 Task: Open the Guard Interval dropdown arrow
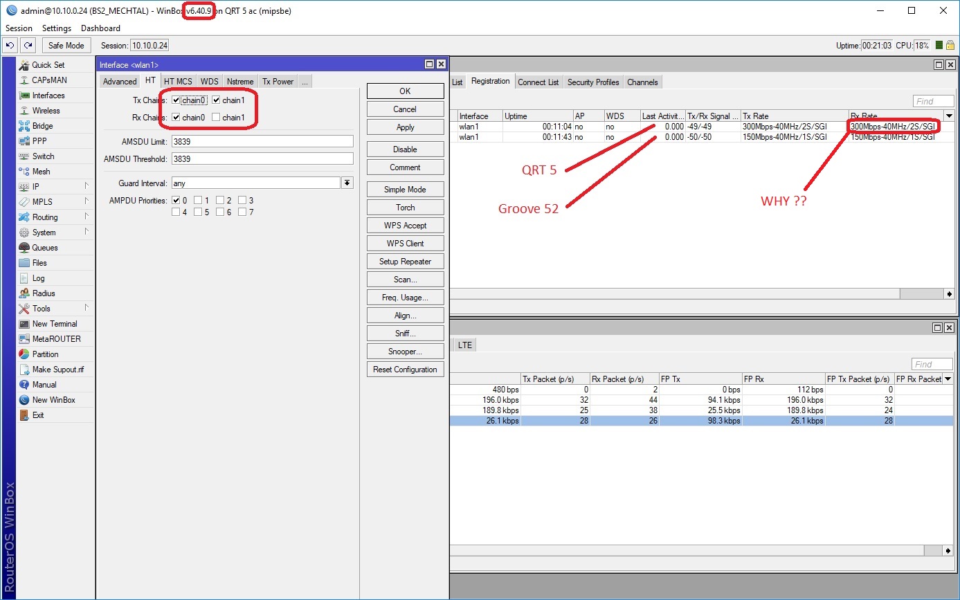[x=347, y=183]
